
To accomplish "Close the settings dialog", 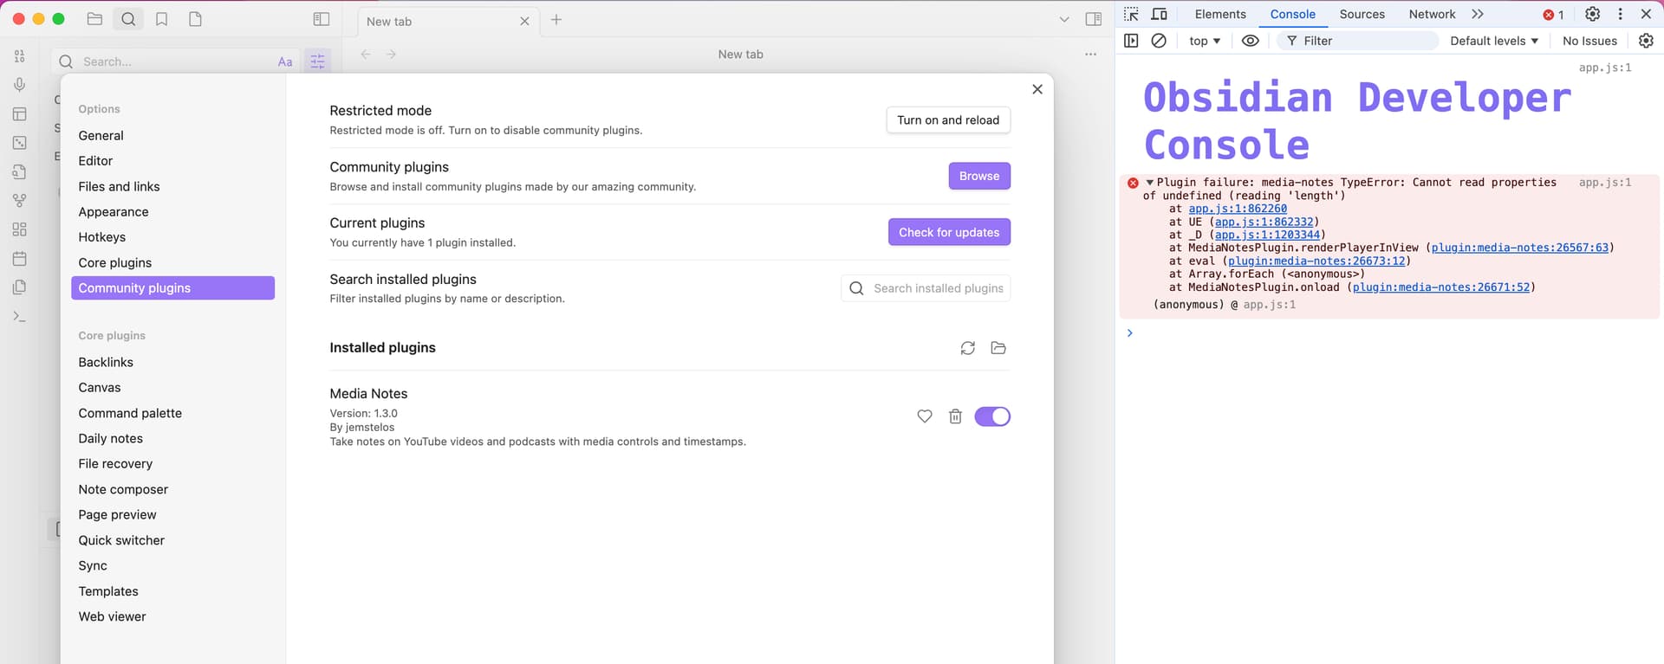I will tap(1037, 89).
